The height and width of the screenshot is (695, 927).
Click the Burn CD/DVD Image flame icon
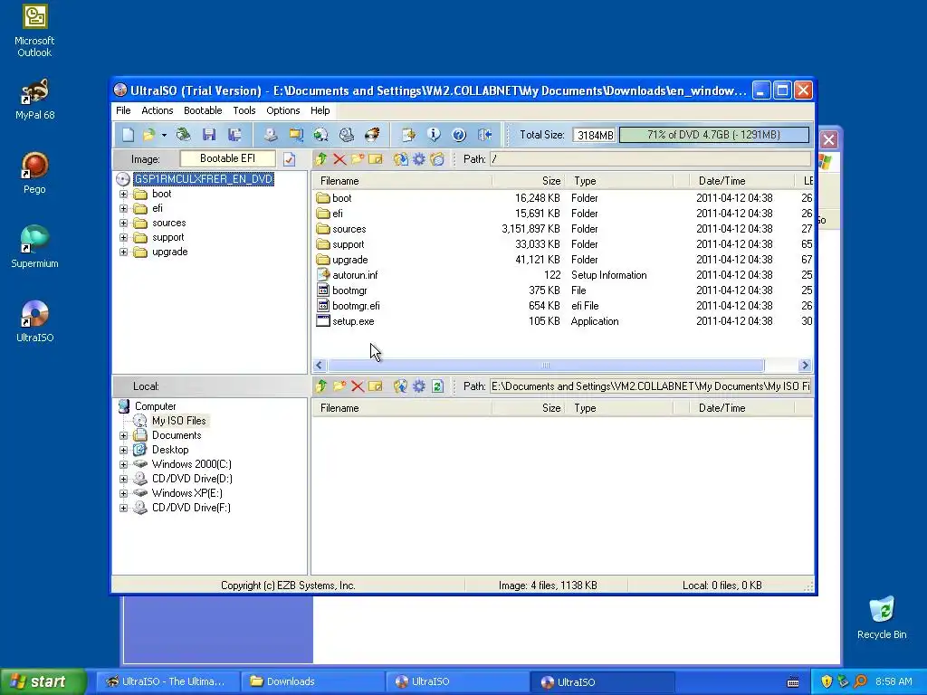[x=372, y=135]
